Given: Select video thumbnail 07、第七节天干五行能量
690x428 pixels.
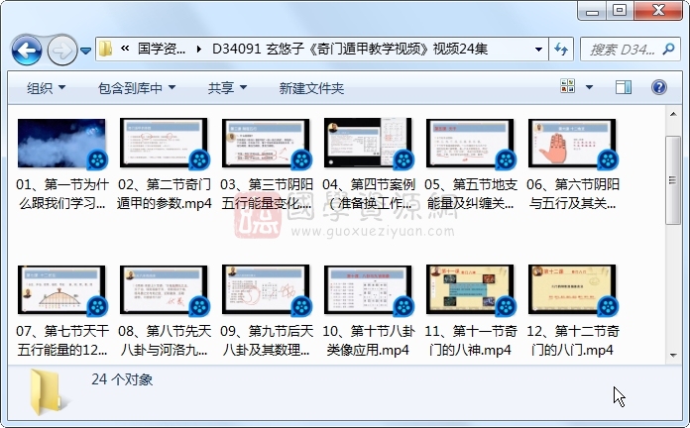Looking at the screenshot, I should pyautogui.click(x=62, y=290).
